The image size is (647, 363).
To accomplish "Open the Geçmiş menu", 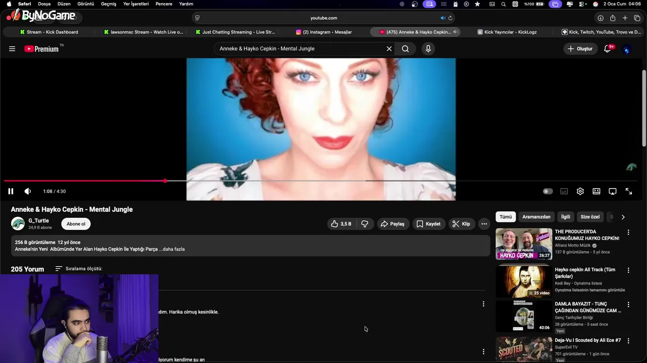I will (x=109, y=4).
